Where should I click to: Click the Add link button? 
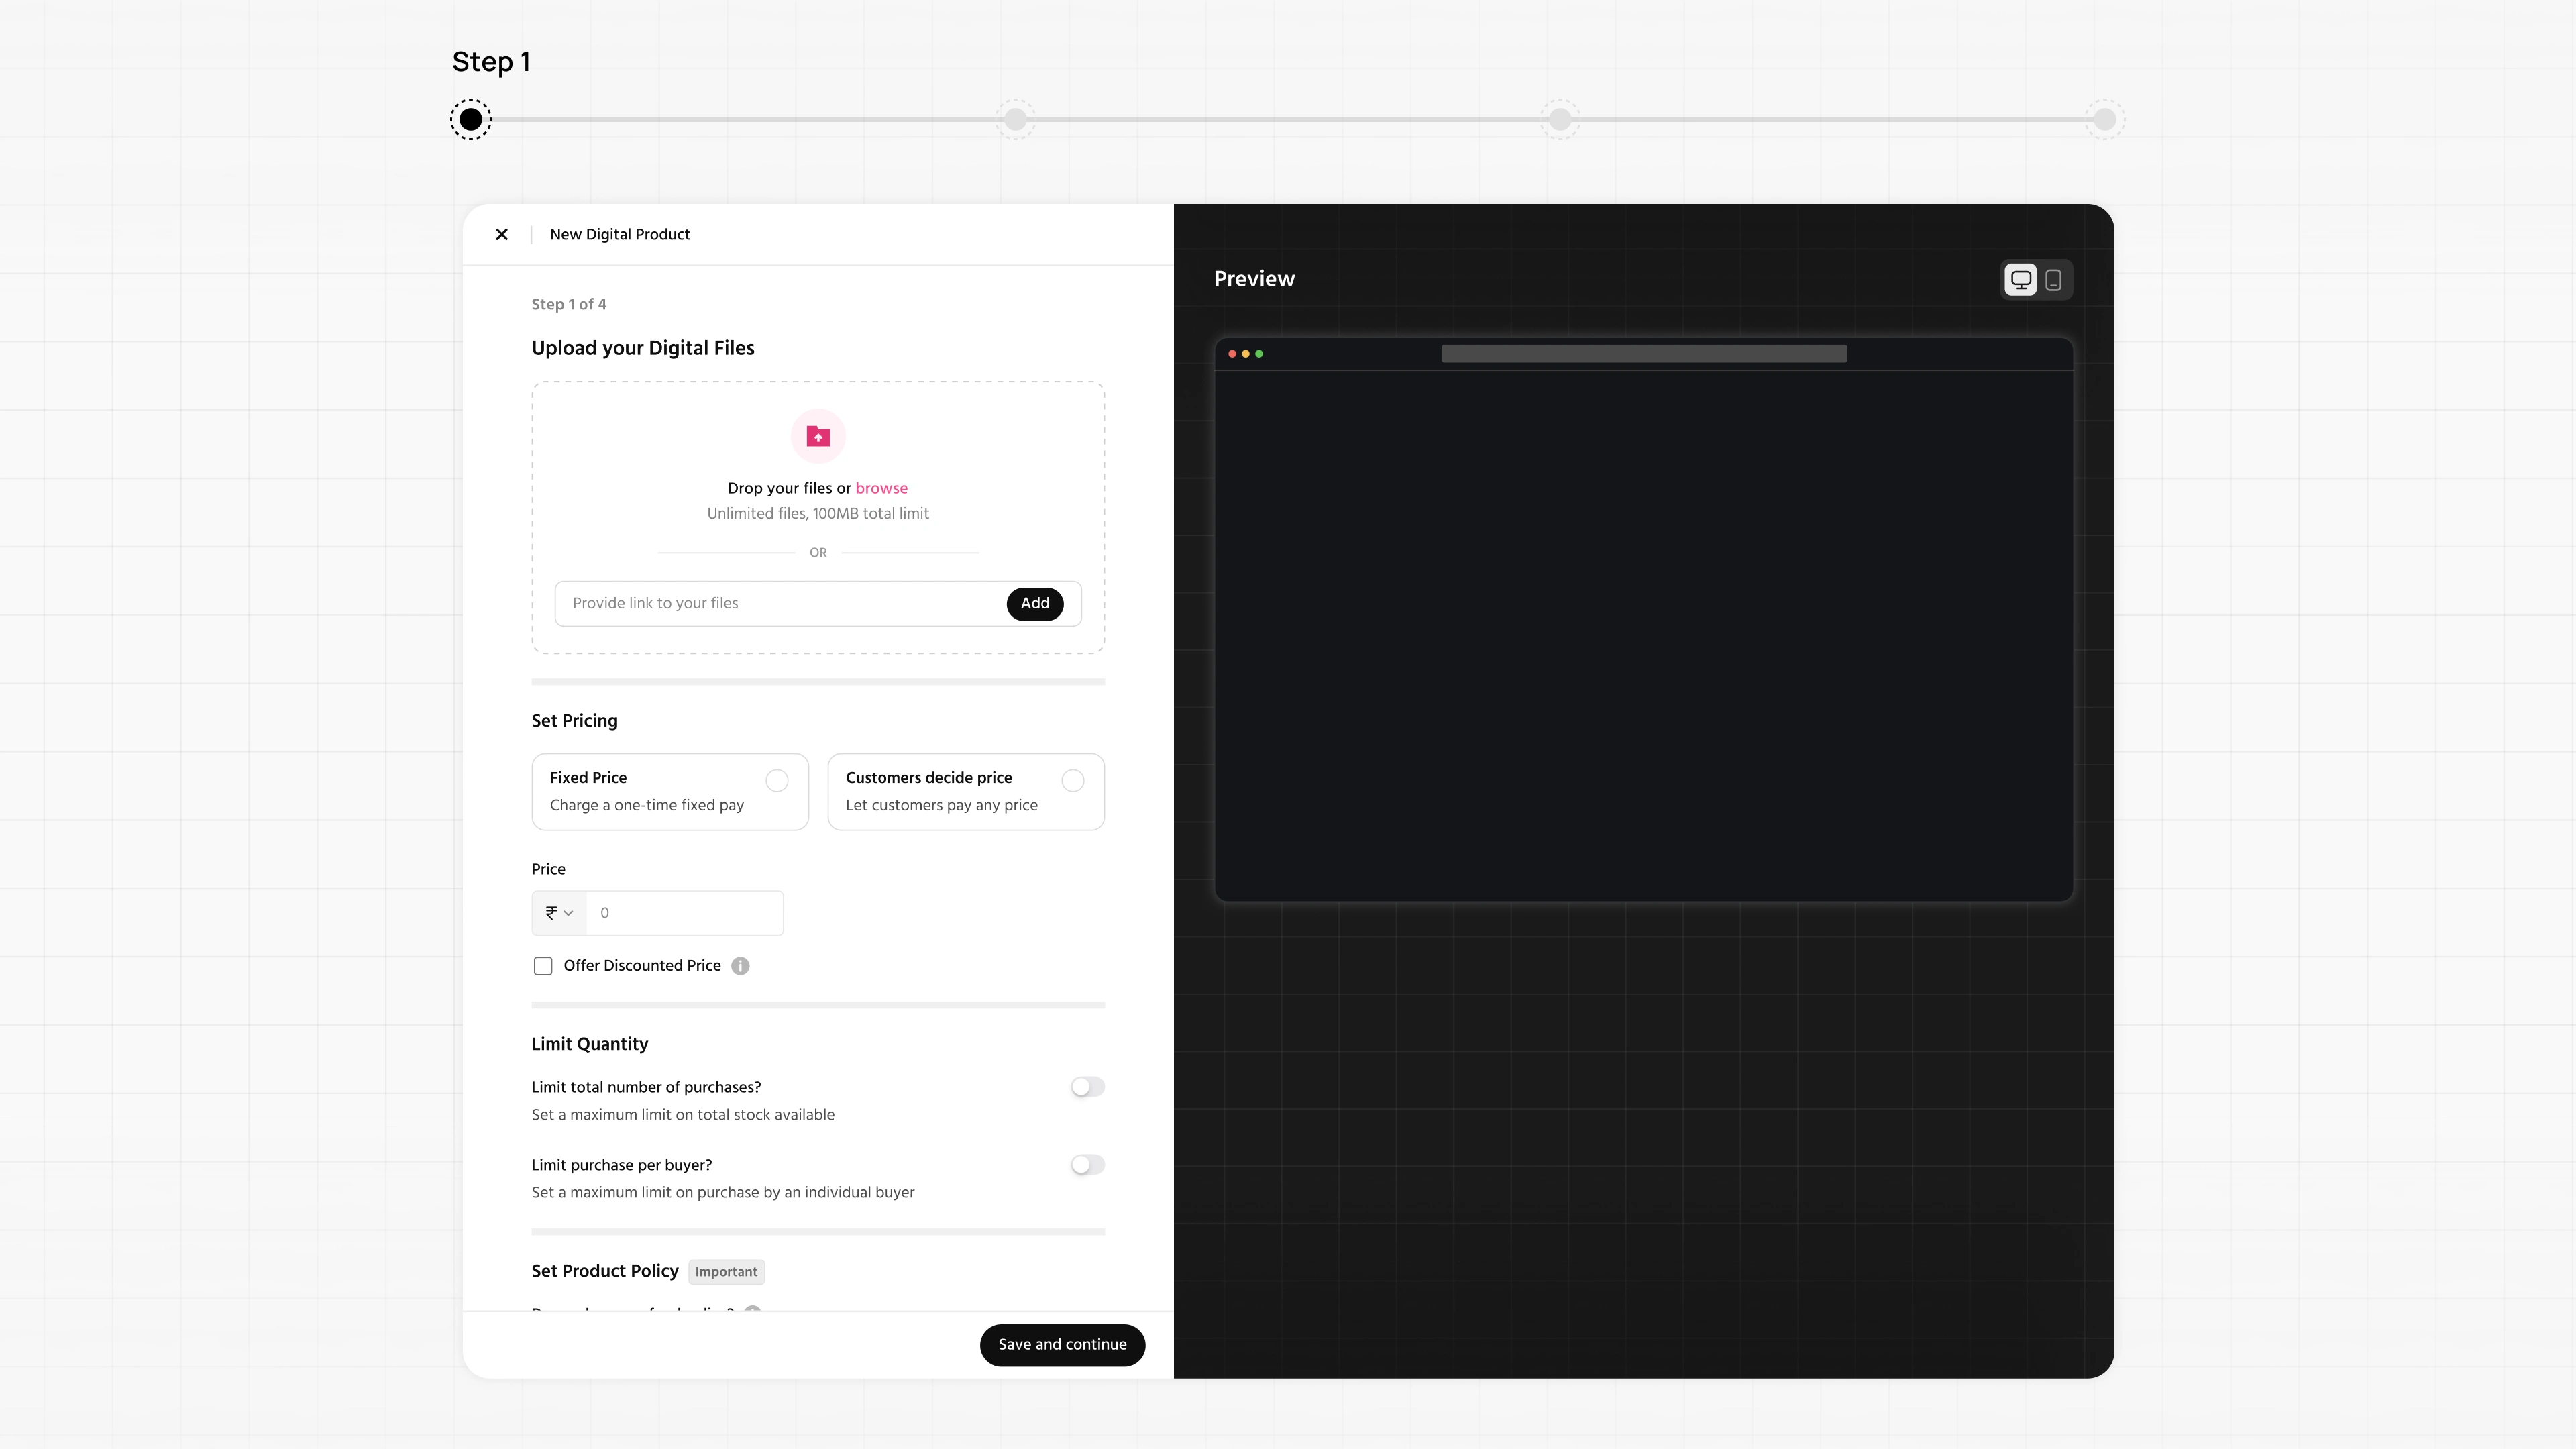click(x=1035, y=604)
